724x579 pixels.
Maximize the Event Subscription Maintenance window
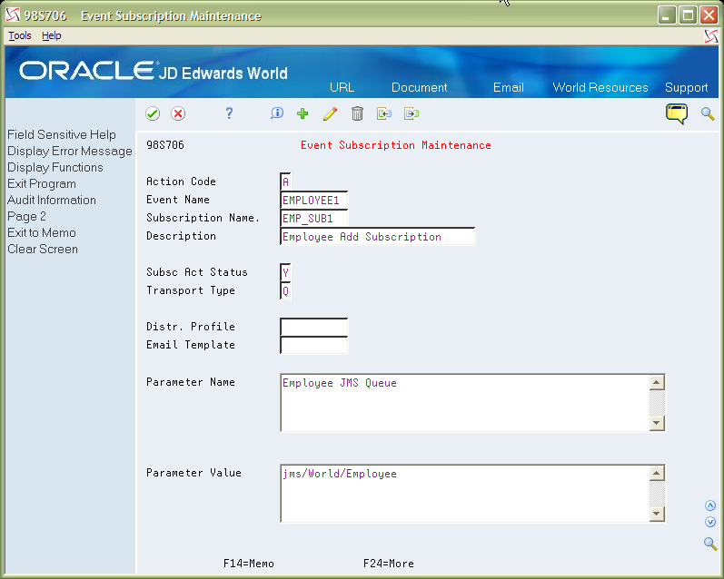pyautogui.click(x=688, y=15)
